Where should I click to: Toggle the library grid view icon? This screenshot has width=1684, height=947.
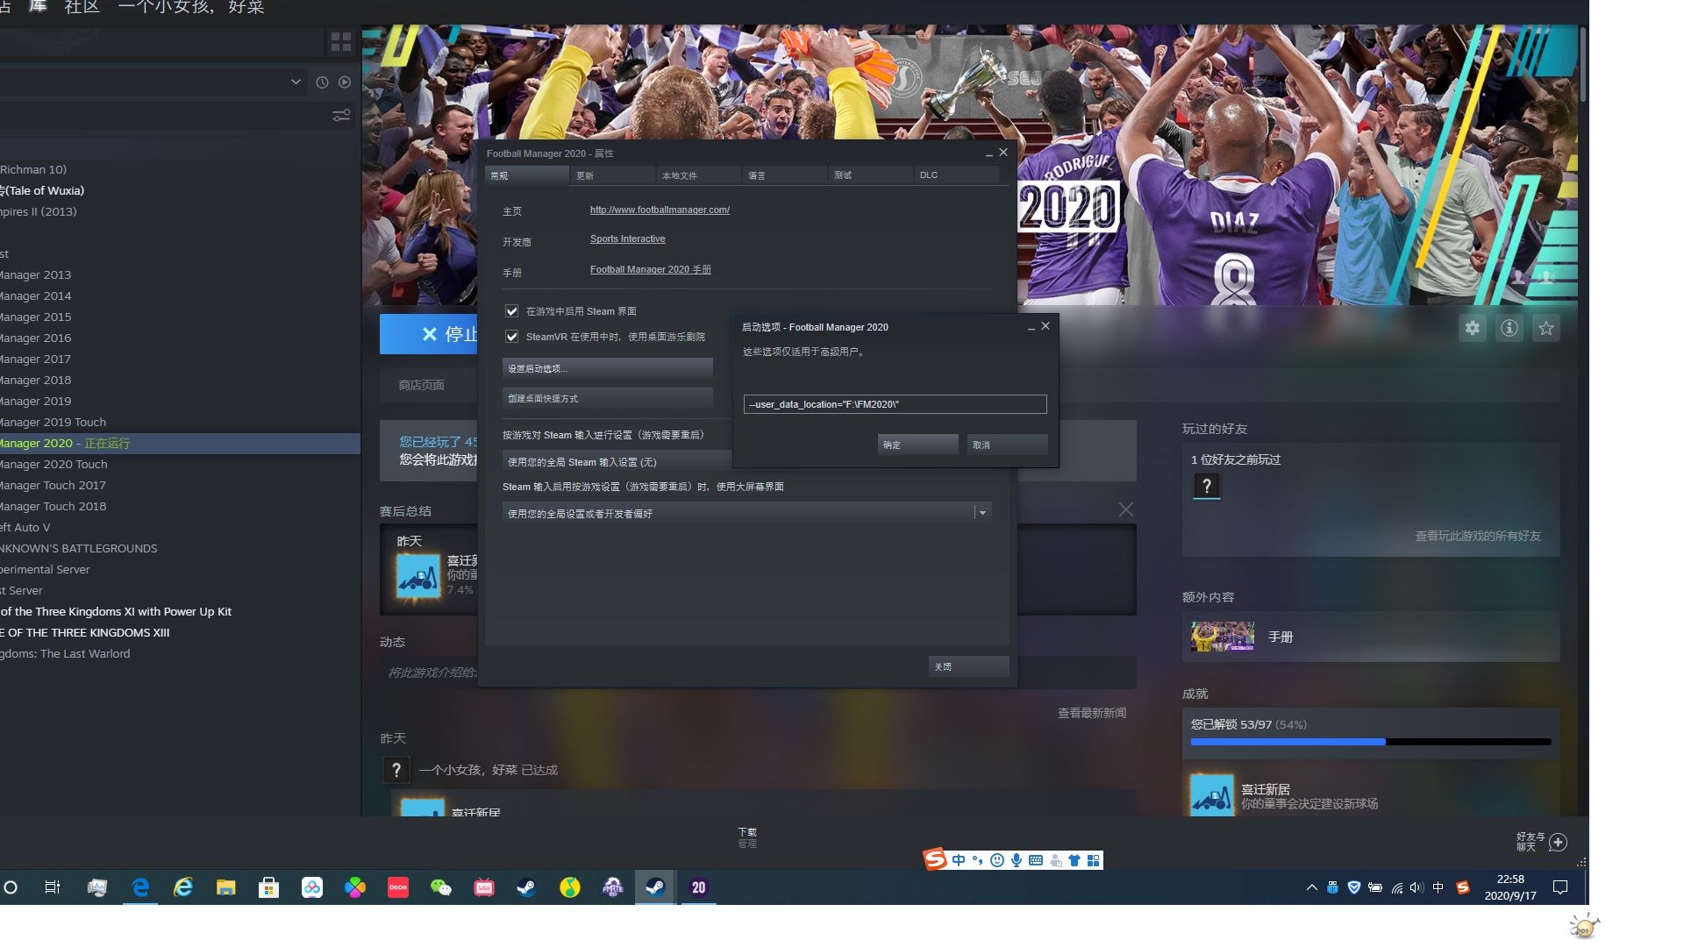point(341,41)
